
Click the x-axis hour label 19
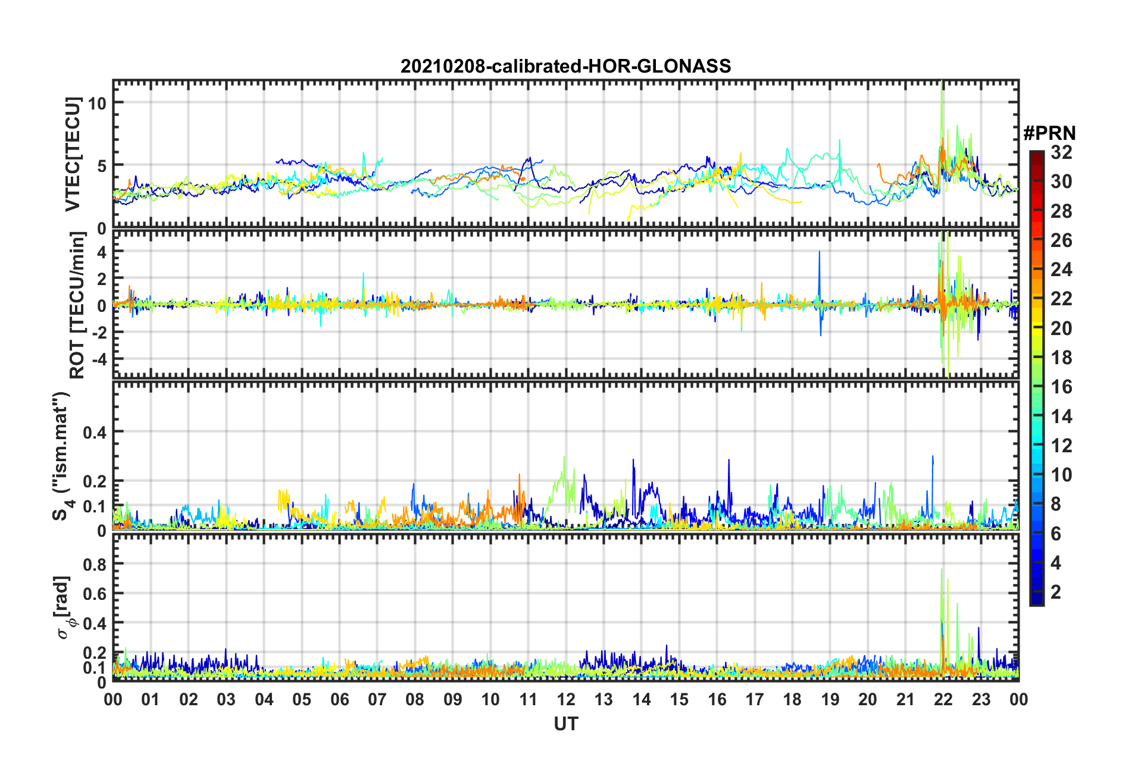point(830,699)
